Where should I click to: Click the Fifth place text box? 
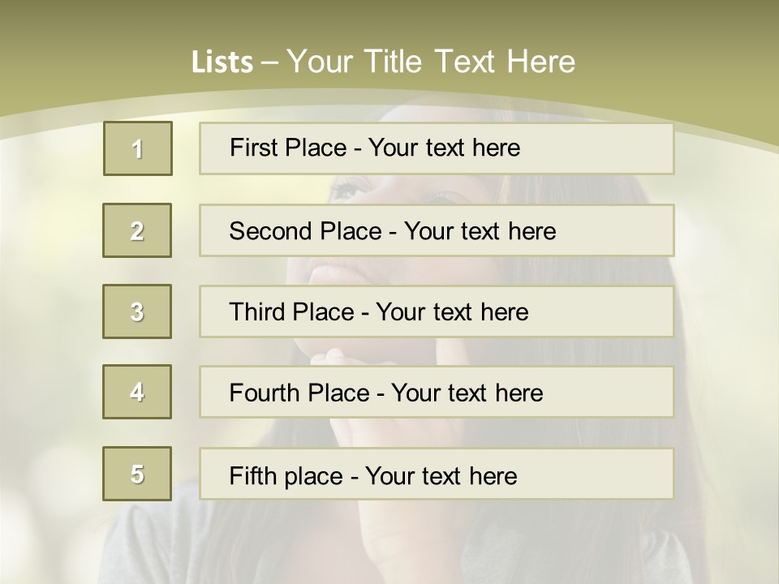pyautogui.click(x=436, y=474)
